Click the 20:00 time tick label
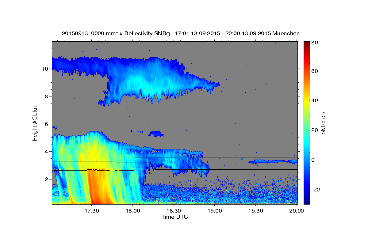 click(x=296, y=211)
